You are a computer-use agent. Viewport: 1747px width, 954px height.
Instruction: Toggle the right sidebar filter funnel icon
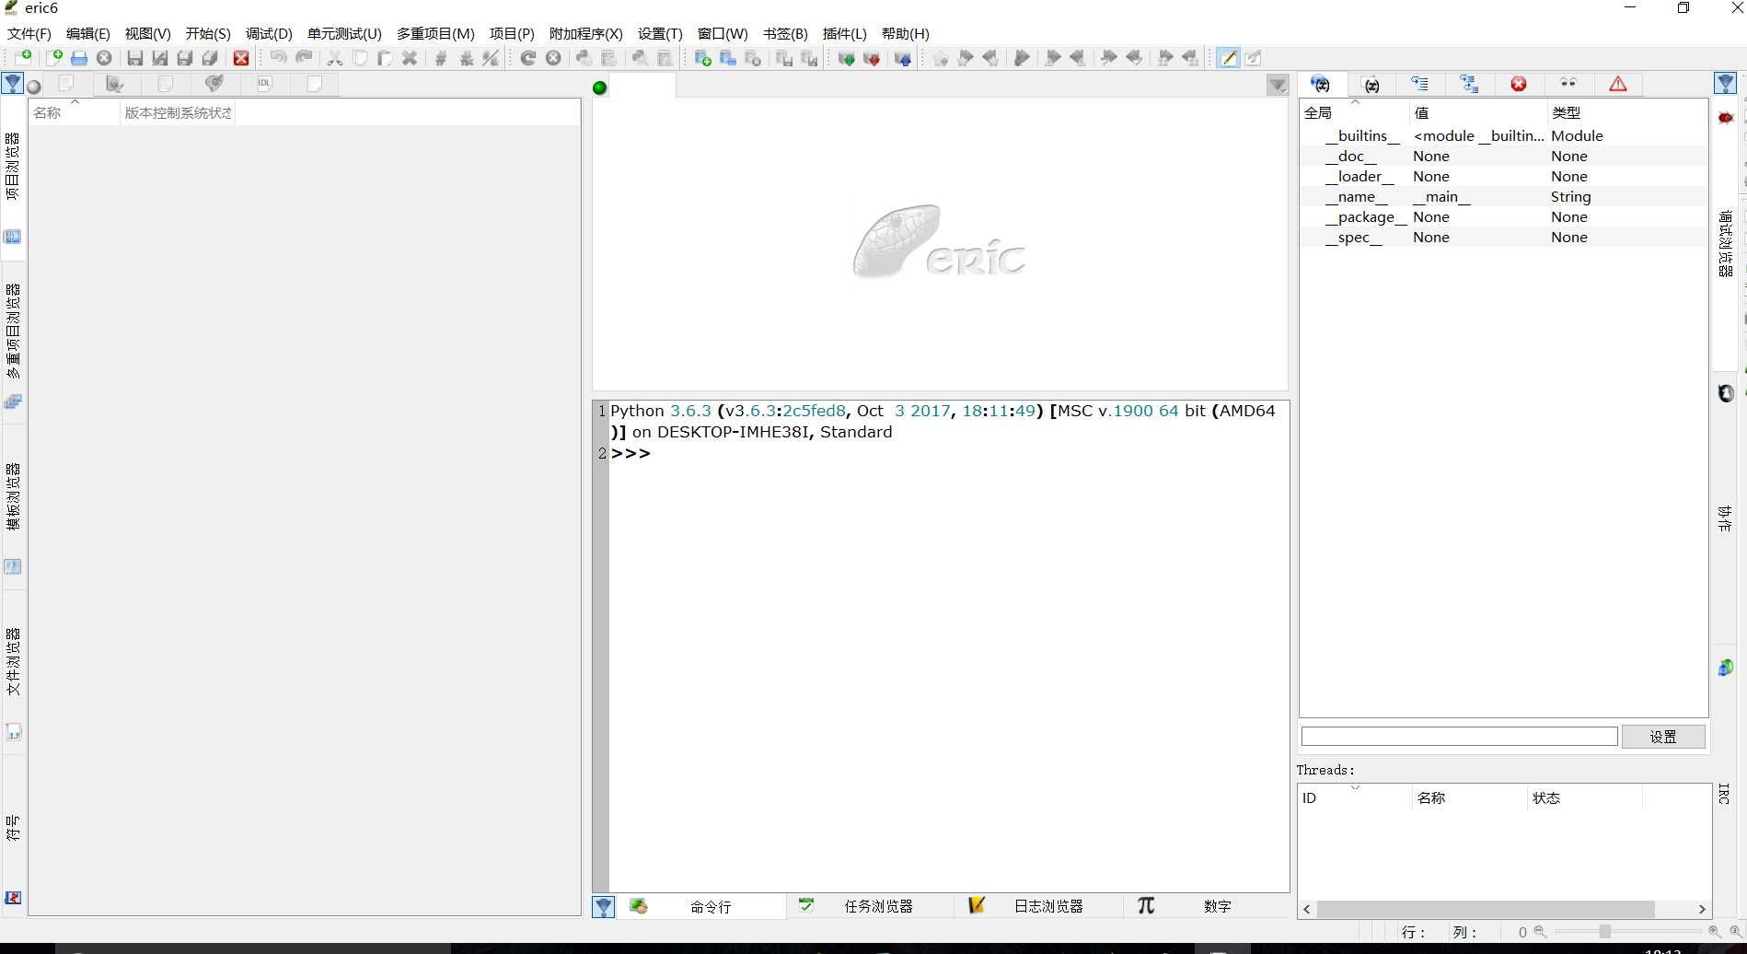tap(1726, 84)
